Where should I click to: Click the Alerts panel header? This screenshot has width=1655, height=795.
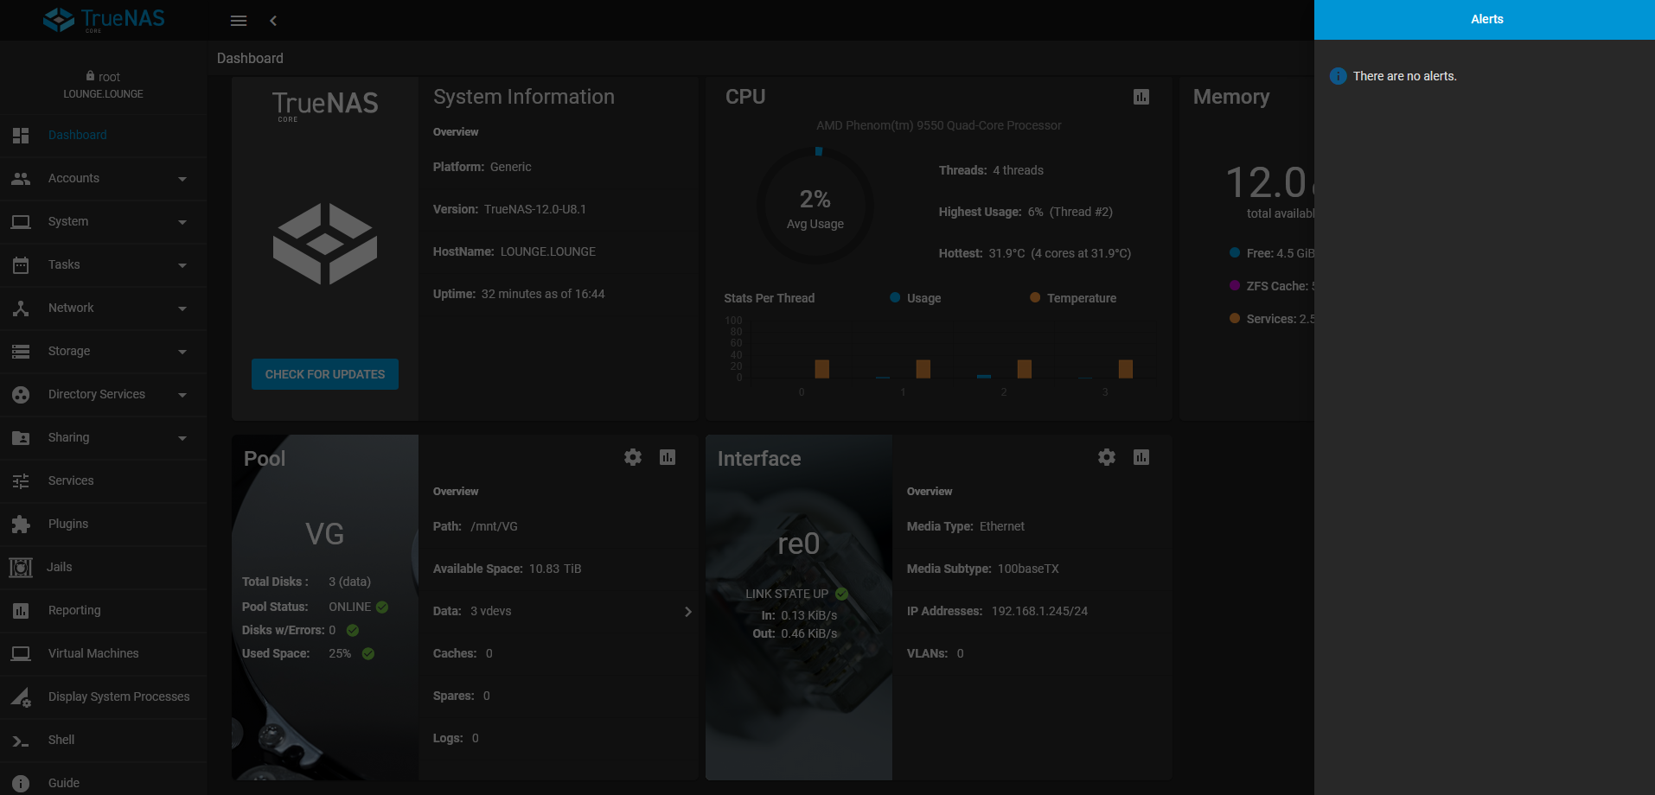pyautogui.click(x=1485, y=20)
